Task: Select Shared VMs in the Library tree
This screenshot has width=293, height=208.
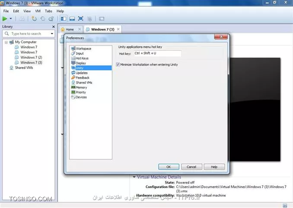Action: [x=24, y=68]
